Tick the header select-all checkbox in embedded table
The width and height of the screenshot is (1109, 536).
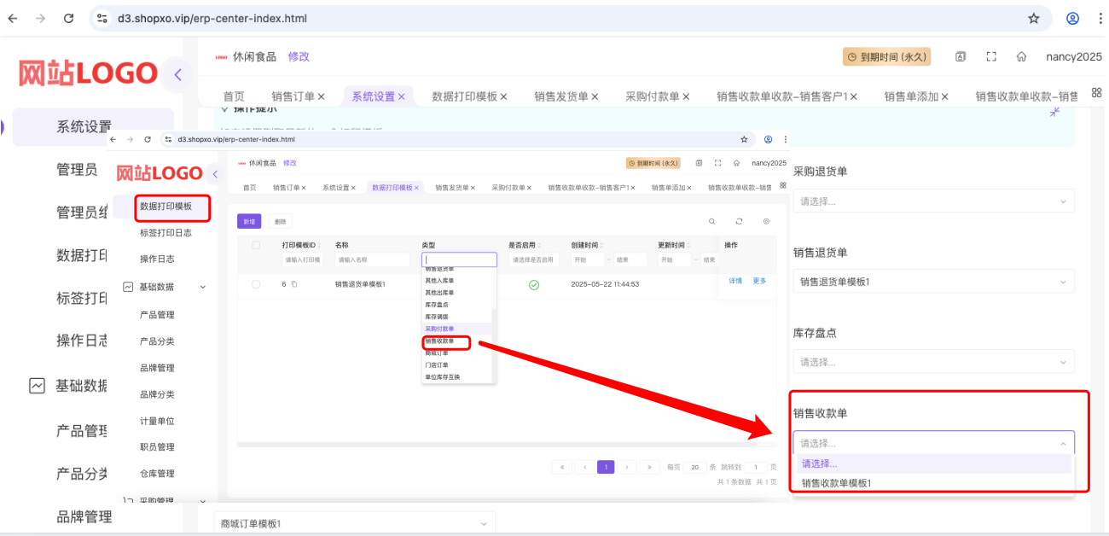click(256, 245)
